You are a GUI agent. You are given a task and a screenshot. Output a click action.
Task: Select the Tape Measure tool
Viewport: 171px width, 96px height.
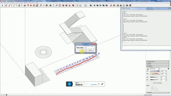point(41,5)
